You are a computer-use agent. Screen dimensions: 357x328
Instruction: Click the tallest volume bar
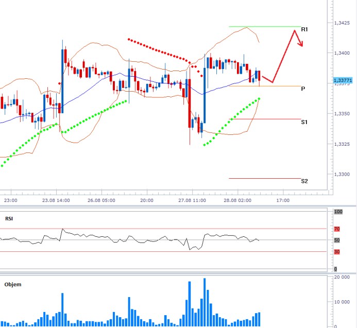(x=205, y=302)
